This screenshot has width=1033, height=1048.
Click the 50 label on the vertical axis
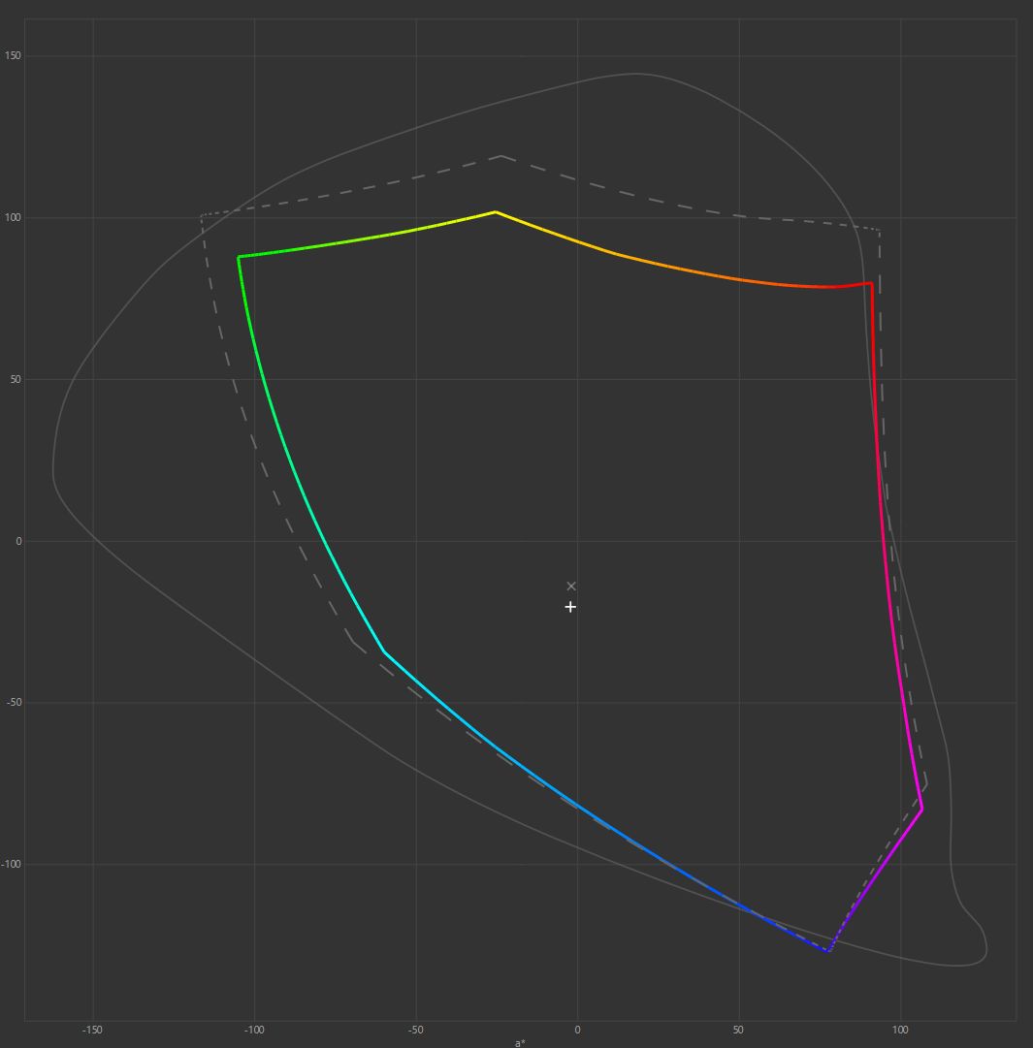(x=15, y=379)
